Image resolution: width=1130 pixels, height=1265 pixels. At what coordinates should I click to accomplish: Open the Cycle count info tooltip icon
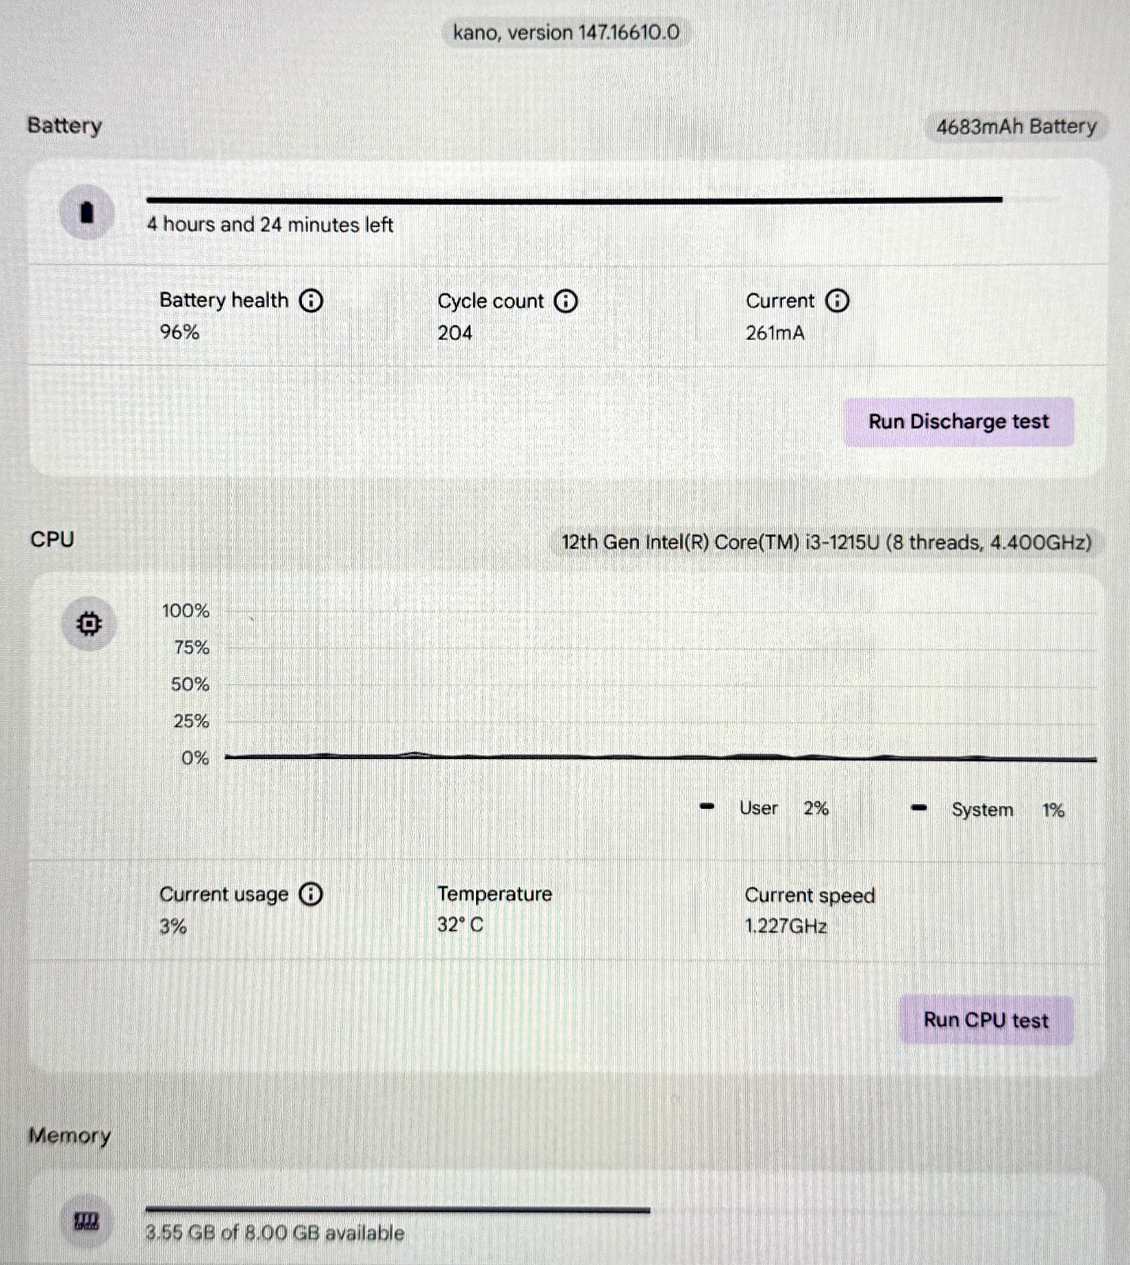pyautogui.click(x=565, y=301)
